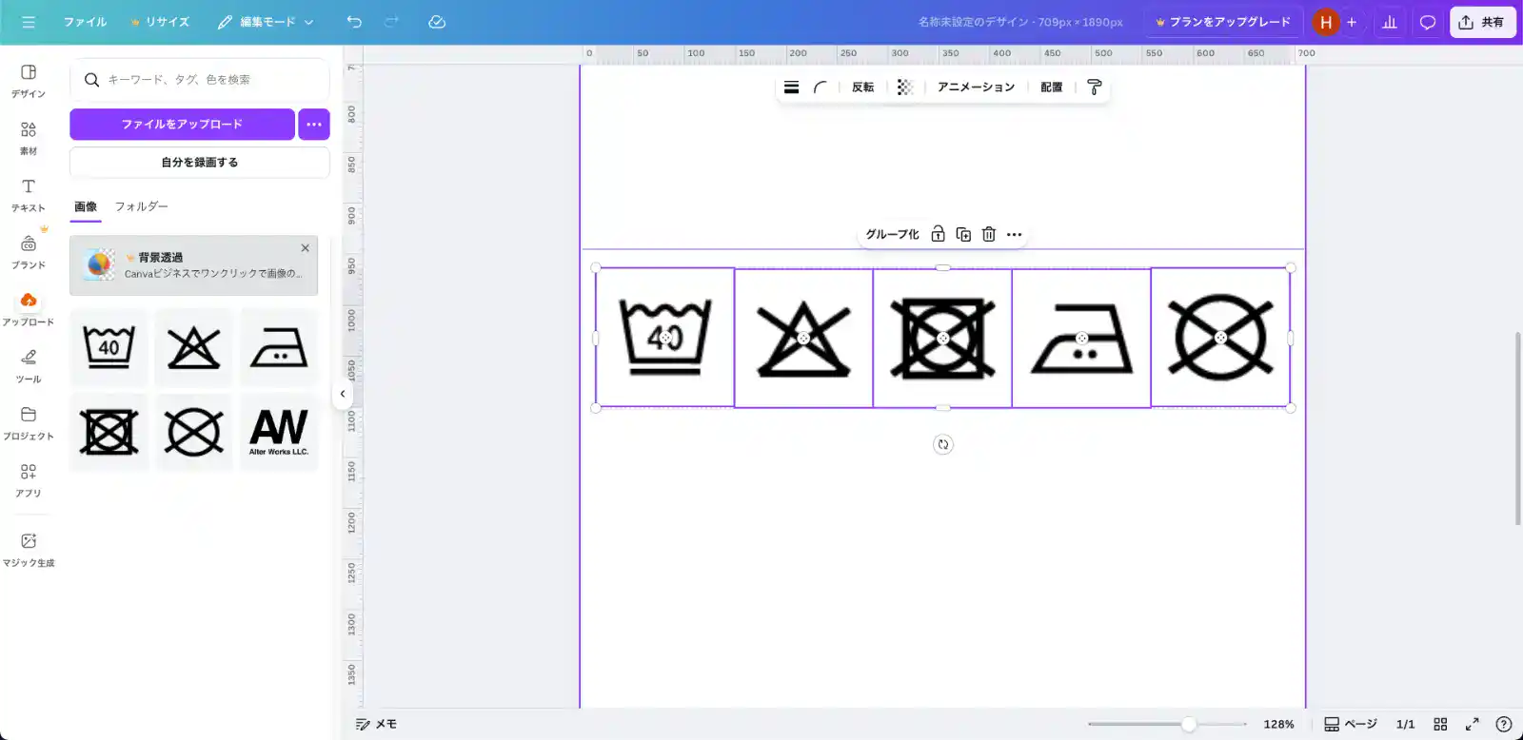1523x740 pixels.
Task: Open the transparency checkerboard icon
Action: click(905, 88)
